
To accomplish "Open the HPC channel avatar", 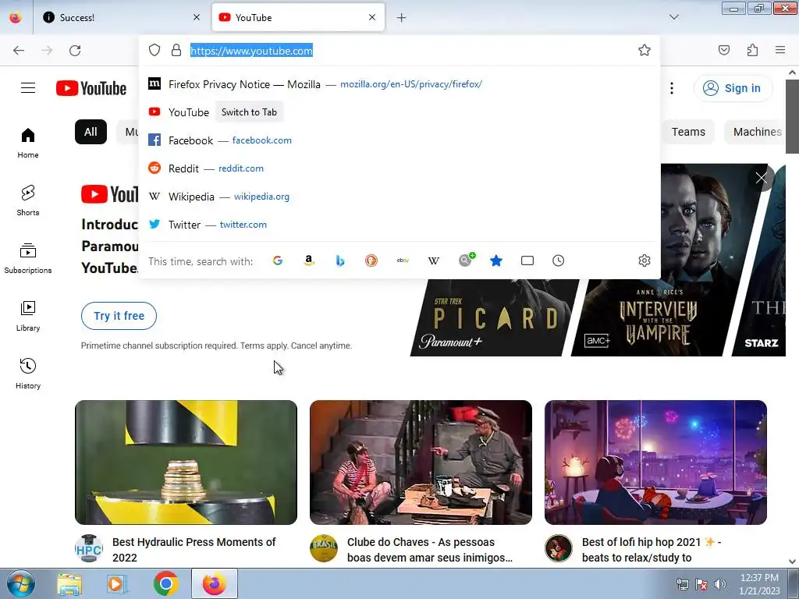I will [x=89, y=548].
